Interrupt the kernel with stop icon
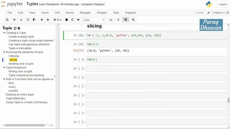230x129 pixels. click(66, 20)
